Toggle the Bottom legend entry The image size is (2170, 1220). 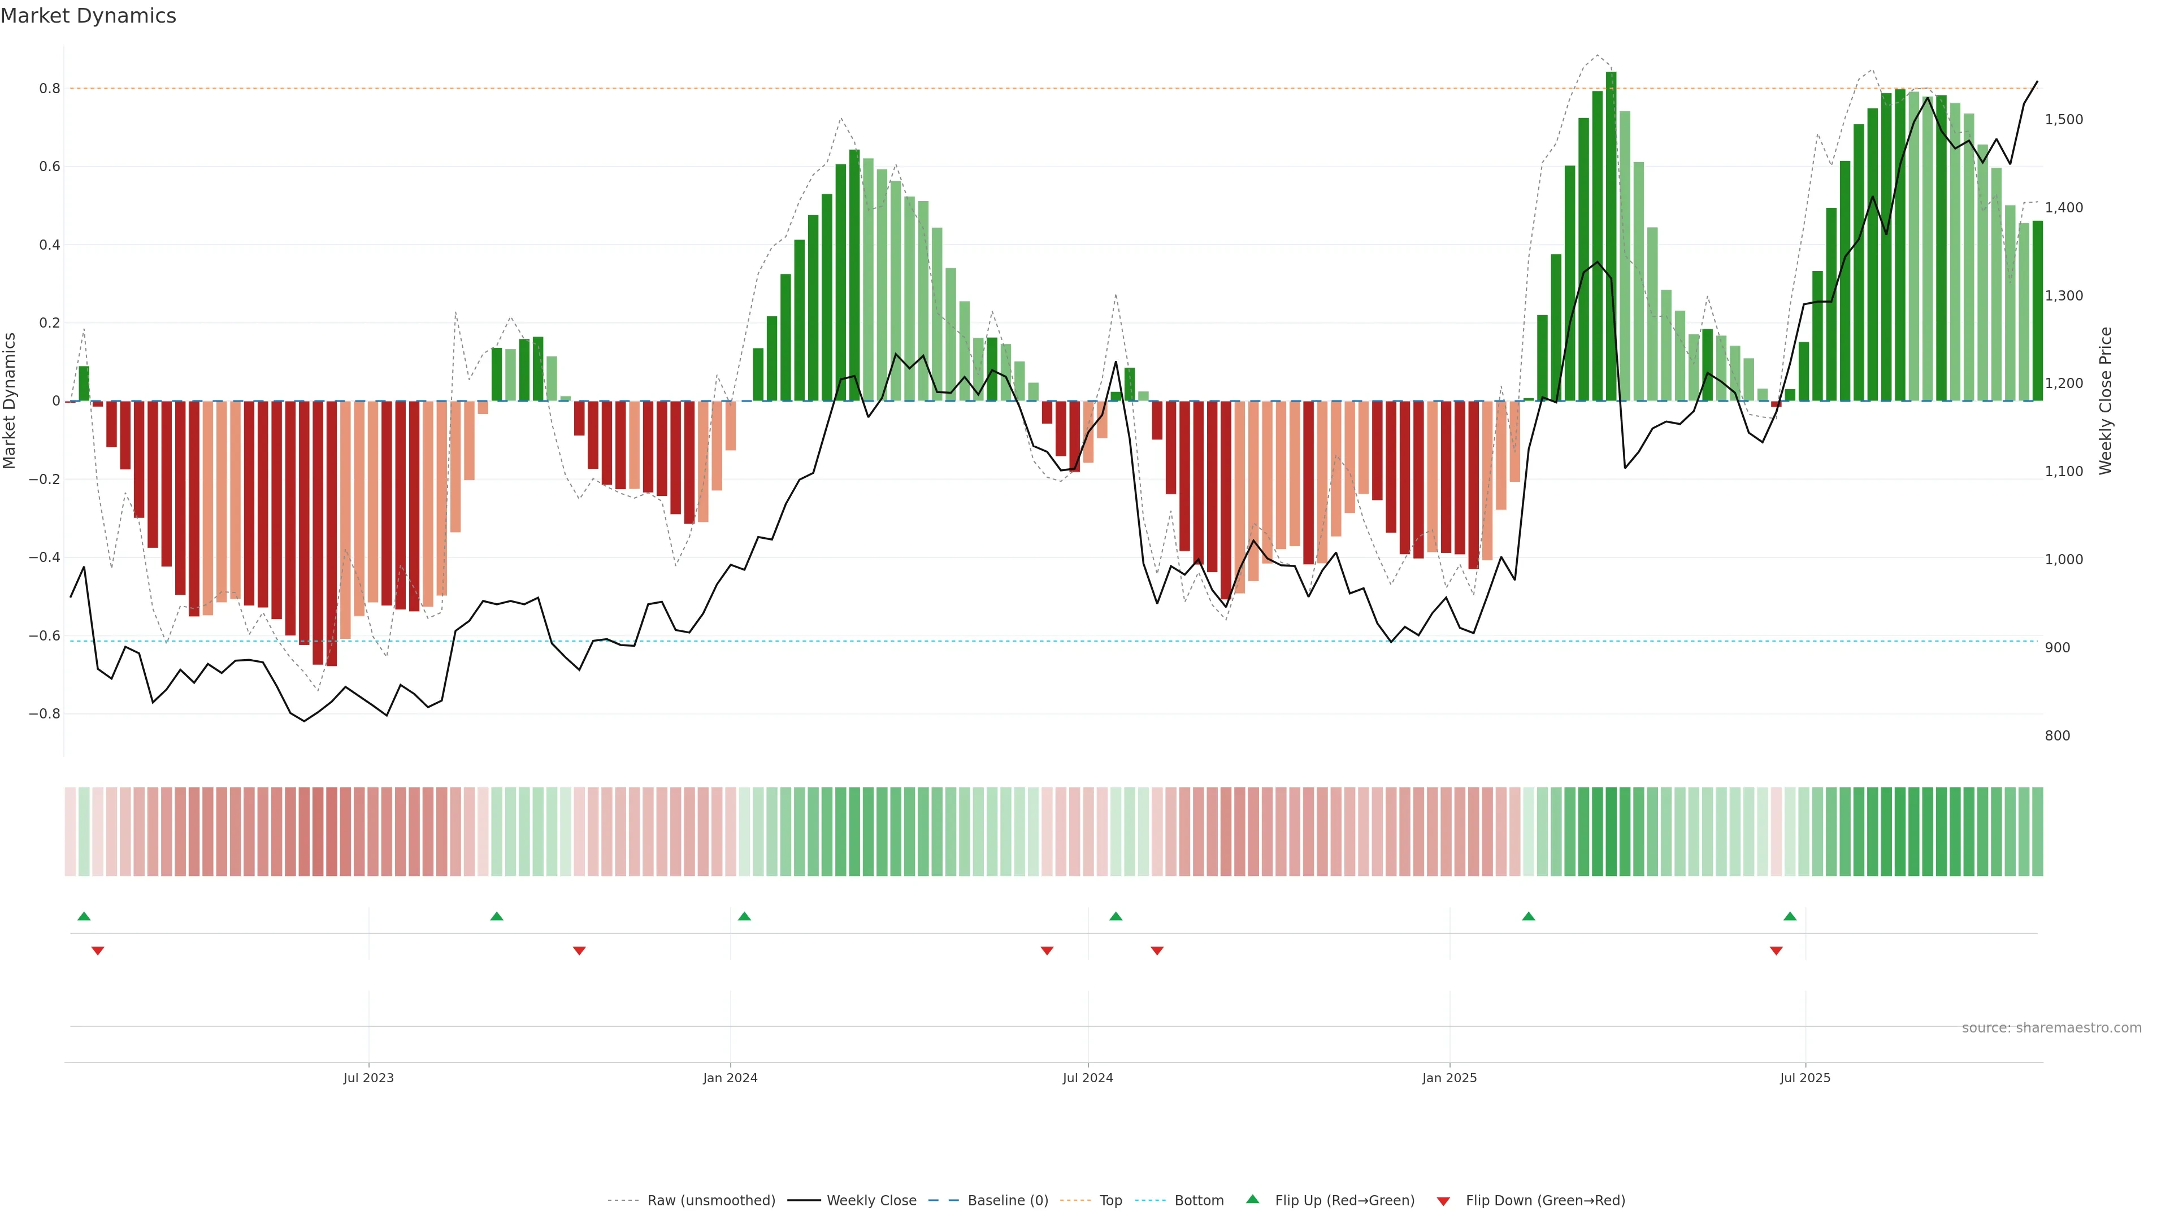coord(1199,1201)
